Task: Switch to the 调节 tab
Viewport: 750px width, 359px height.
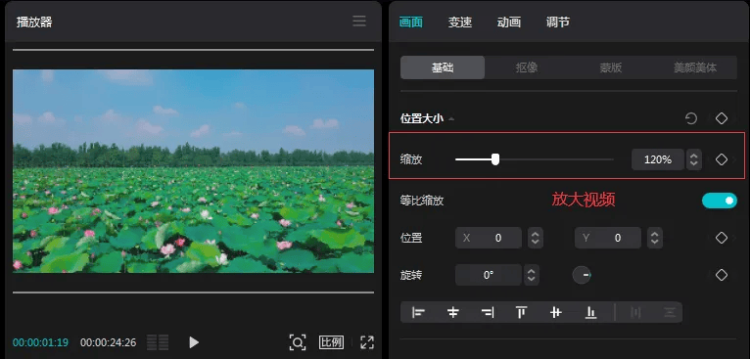Action: click(558, 22)
